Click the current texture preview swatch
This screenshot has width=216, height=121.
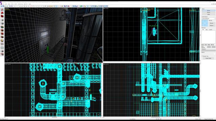(x=205, y=23)
